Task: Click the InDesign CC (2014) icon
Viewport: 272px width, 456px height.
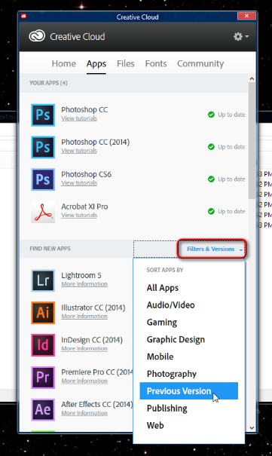Action: coord(43,345)
